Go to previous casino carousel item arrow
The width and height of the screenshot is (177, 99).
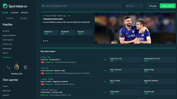coord(4,69)
